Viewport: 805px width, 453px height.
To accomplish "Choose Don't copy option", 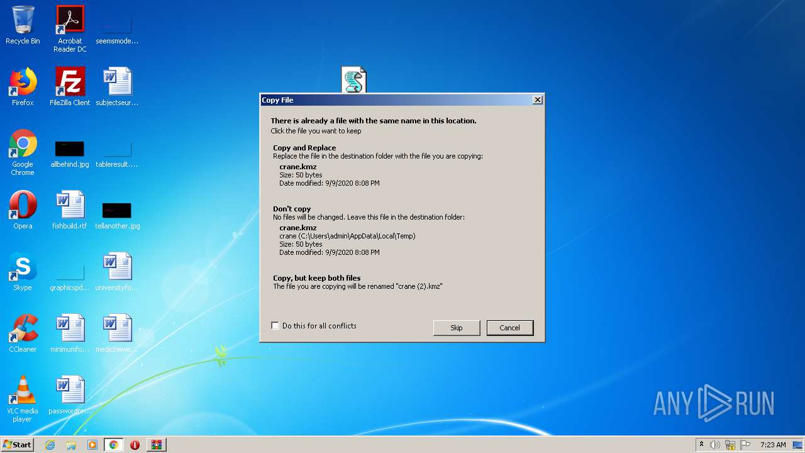I will click(x=402, y=230).
